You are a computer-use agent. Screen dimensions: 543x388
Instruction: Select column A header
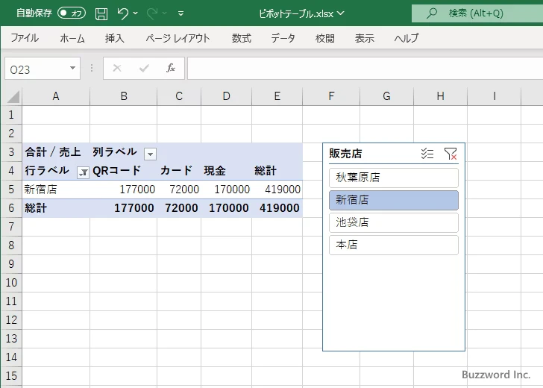[x=56, y=96]
